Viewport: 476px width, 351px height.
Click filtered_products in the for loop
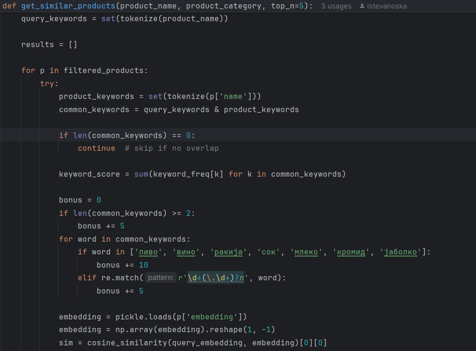point(105,71)
